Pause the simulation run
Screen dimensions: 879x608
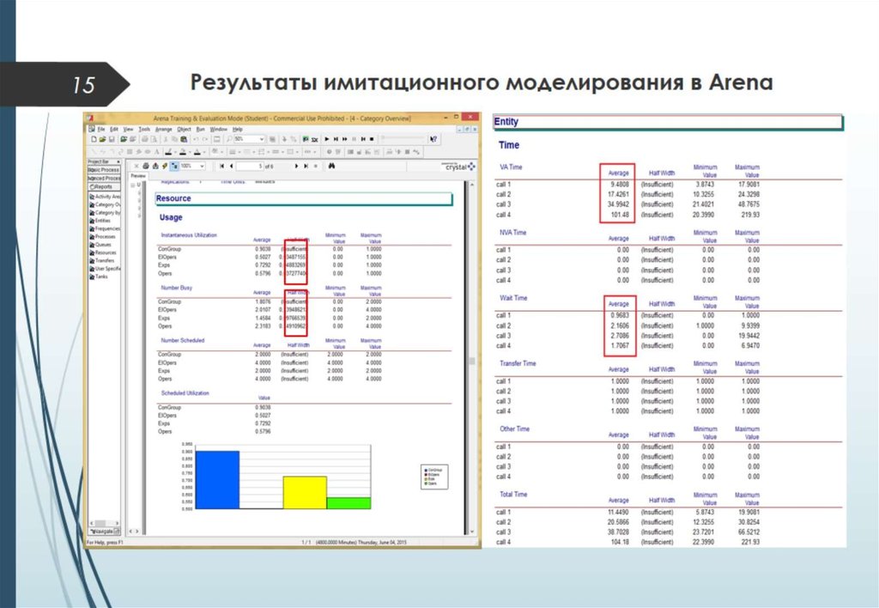353,139
